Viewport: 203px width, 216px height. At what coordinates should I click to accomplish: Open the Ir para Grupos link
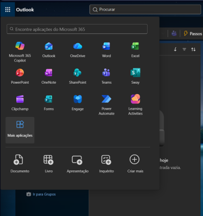coord(41,194)
